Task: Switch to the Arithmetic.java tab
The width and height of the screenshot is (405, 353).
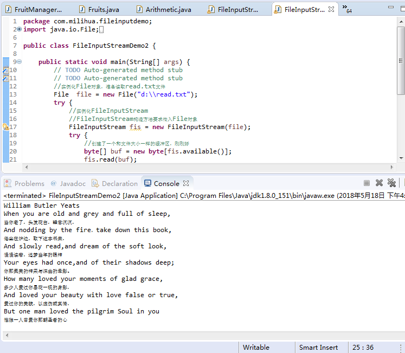Action: click(x=164, y=10)
